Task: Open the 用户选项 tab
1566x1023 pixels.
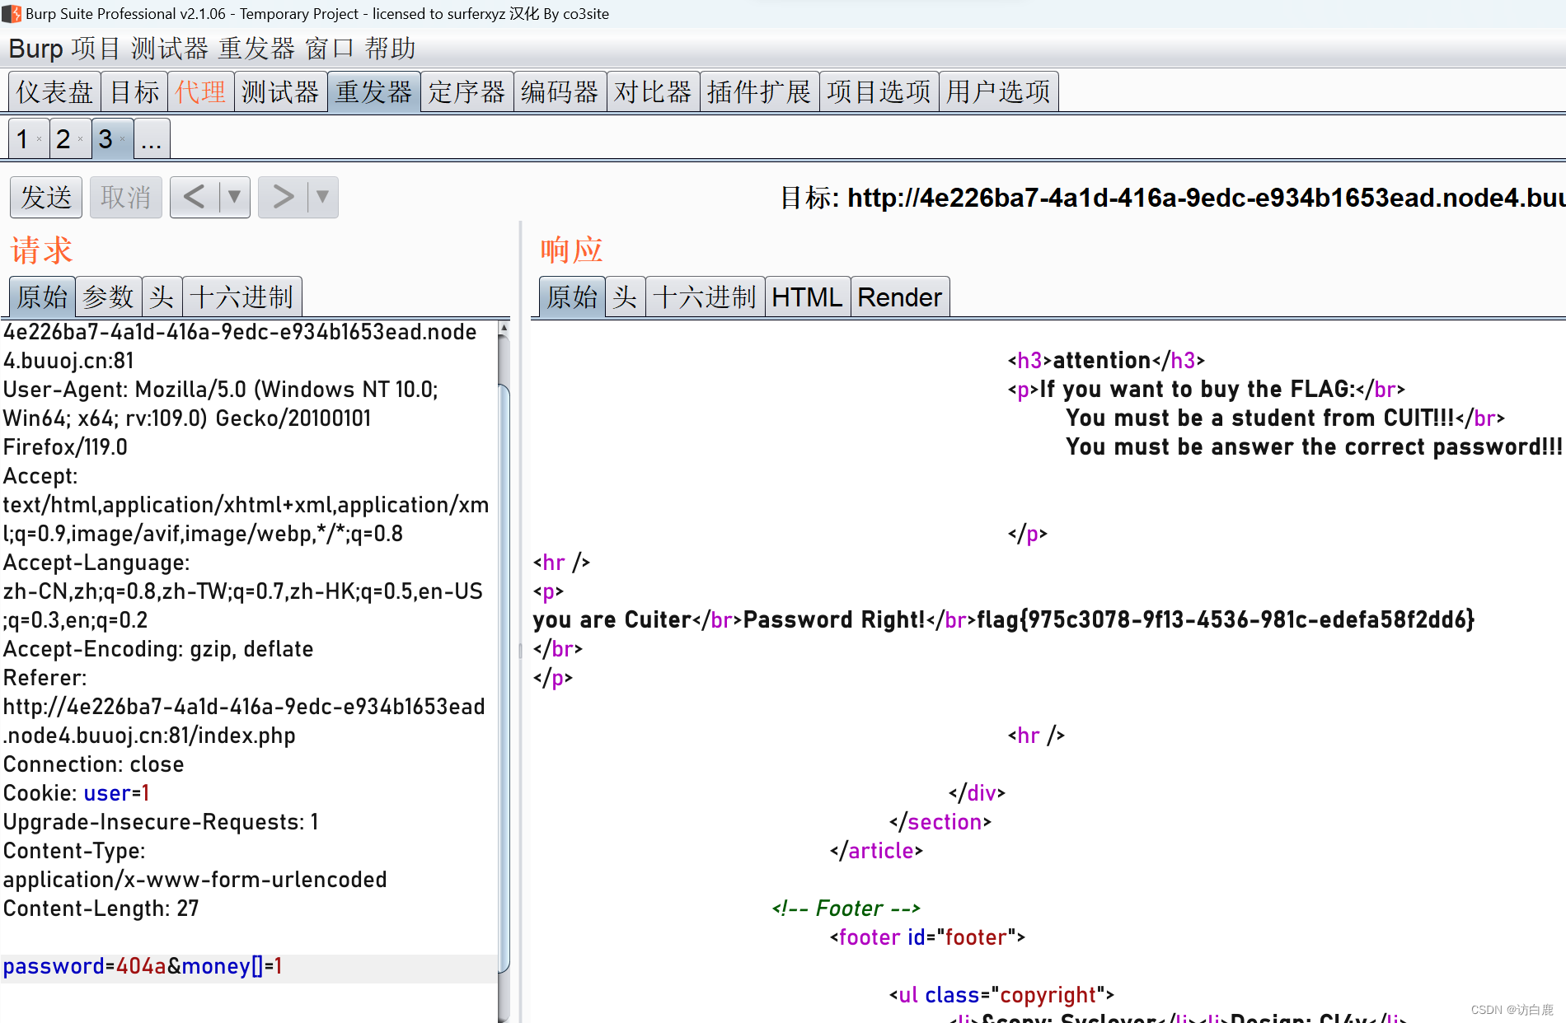Action: [x=998, y=91]
